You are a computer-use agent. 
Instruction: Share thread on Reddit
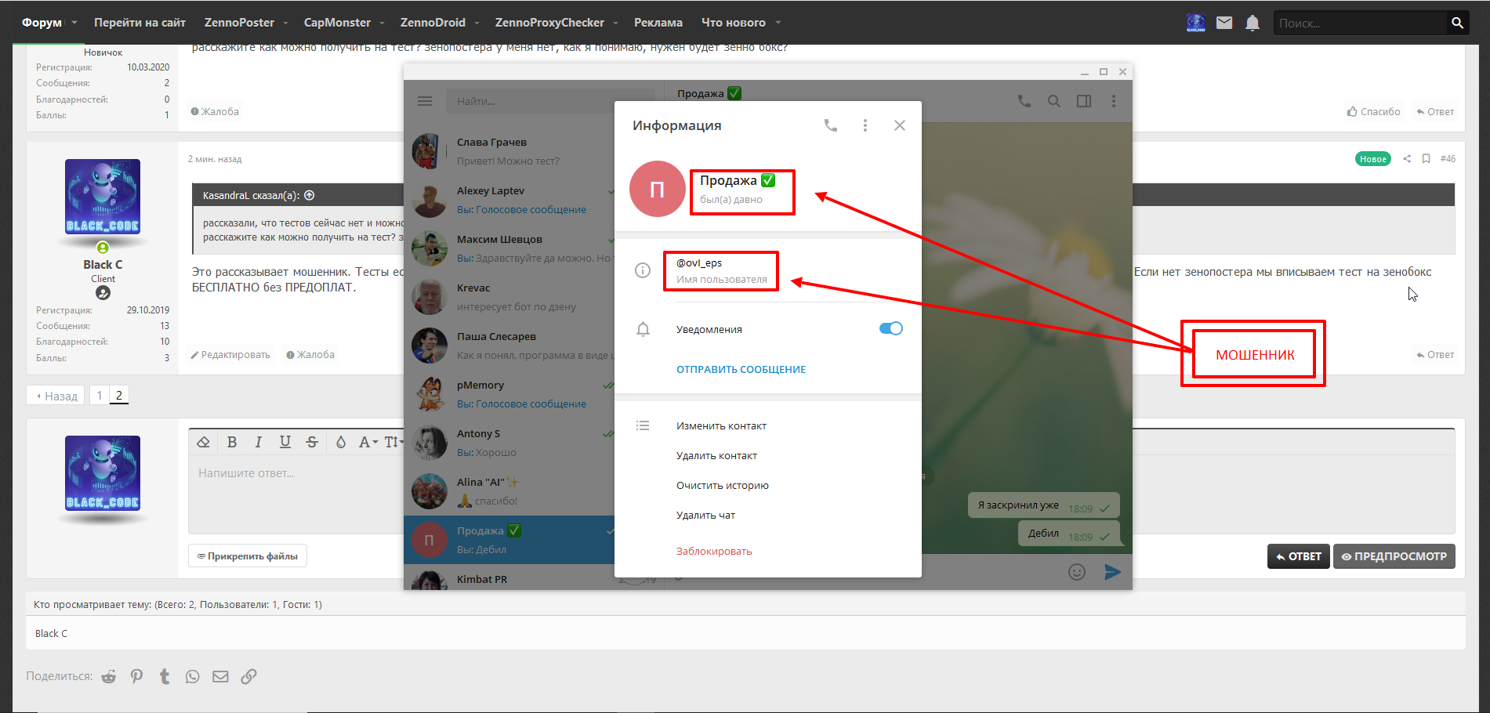109,676
